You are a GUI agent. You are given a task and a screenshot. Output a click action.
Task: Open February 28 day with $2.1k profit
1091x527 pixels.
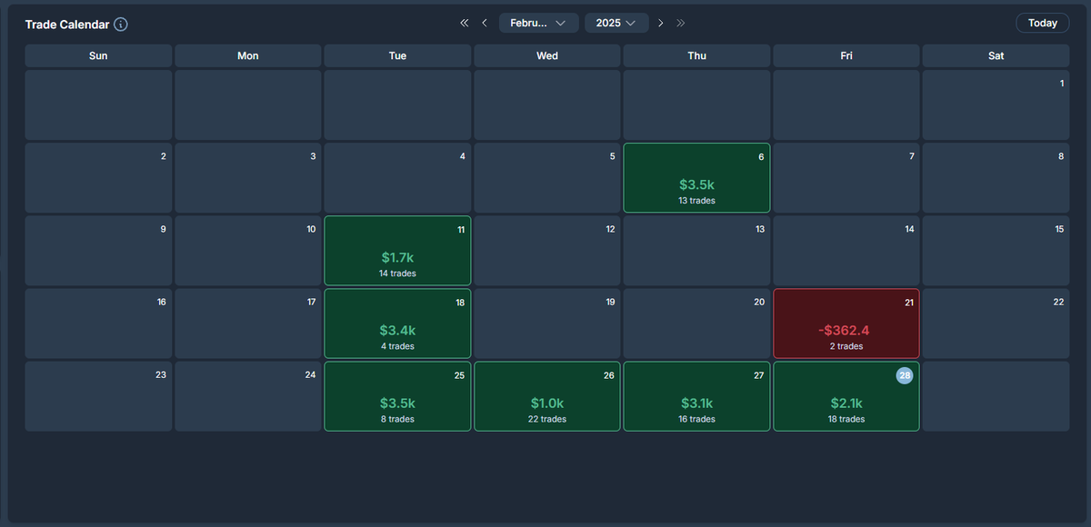point(846,396)
